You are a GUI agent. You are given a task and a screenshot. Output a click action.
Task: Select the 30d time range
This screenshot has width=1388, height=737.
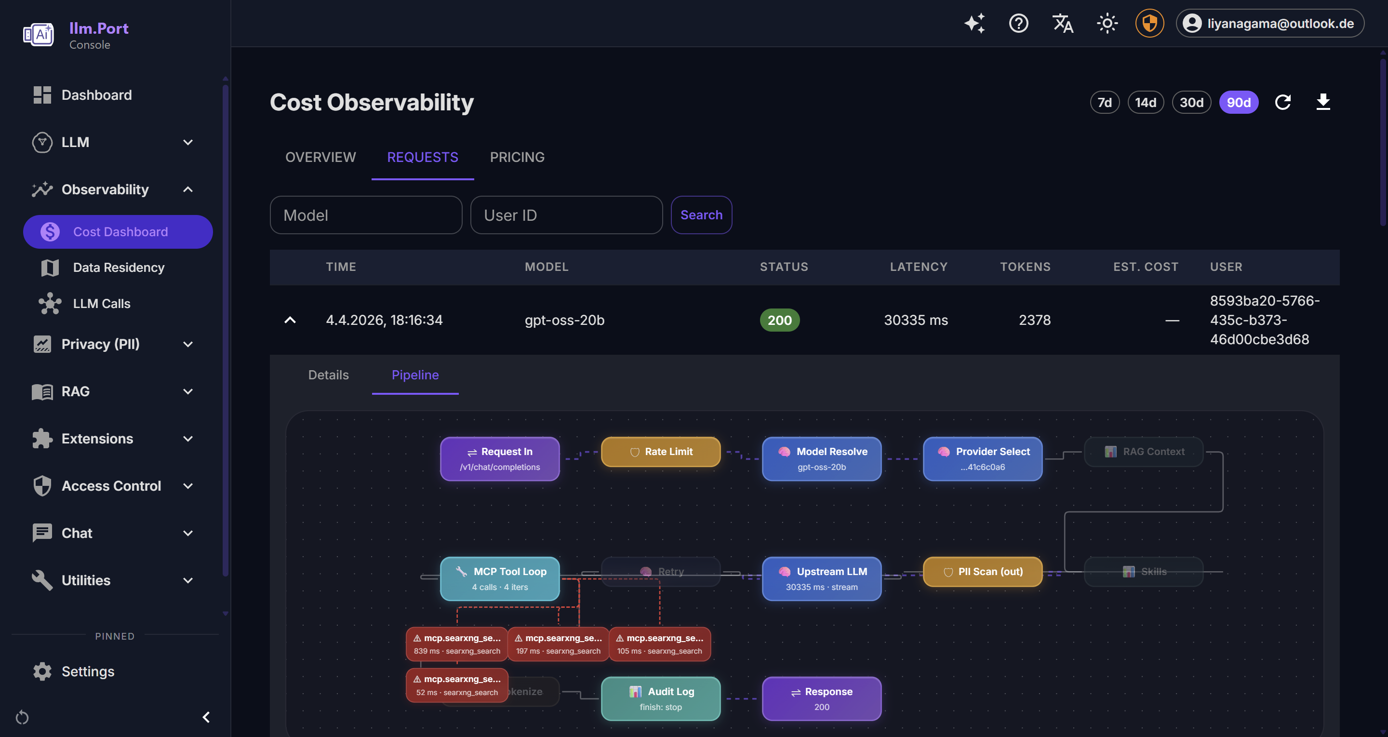(x=1191, y=102)
